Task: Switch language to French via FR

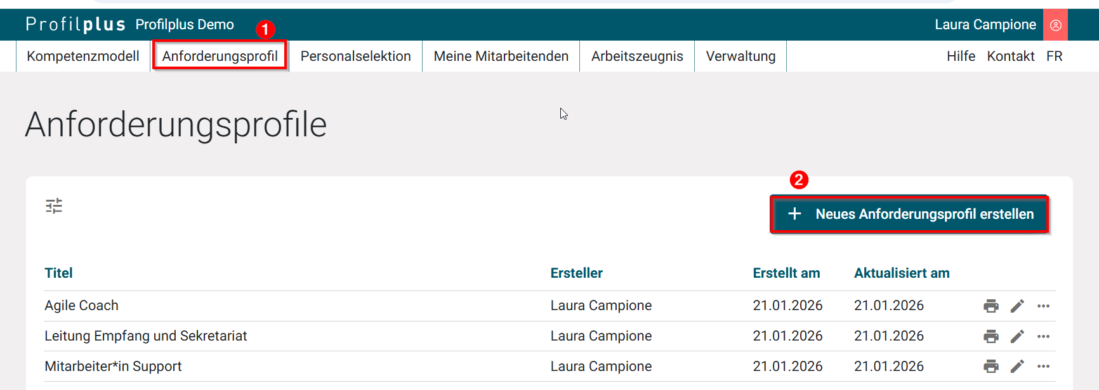Action: [1055, 56]
